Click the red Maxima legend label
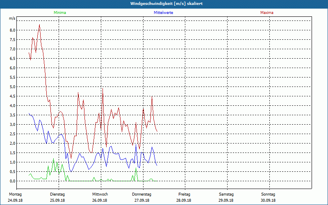 (x=267, y=13)
